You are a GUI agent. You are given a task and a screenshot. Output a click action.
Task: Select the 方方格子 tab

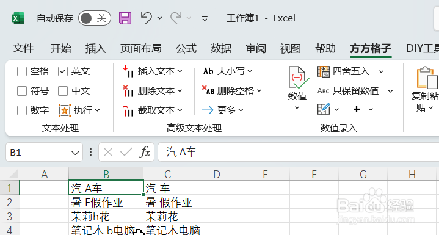click(371, 48)
